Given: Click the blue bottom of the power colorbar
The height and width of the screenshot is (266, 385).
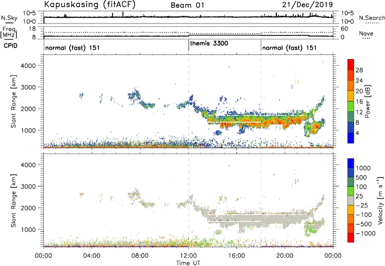Looking at the screenshot, I should click(351, 138).
